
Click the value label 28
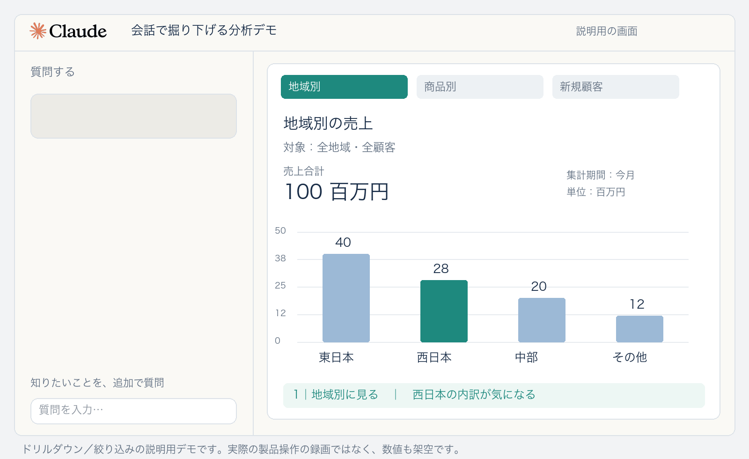(441, 268)
